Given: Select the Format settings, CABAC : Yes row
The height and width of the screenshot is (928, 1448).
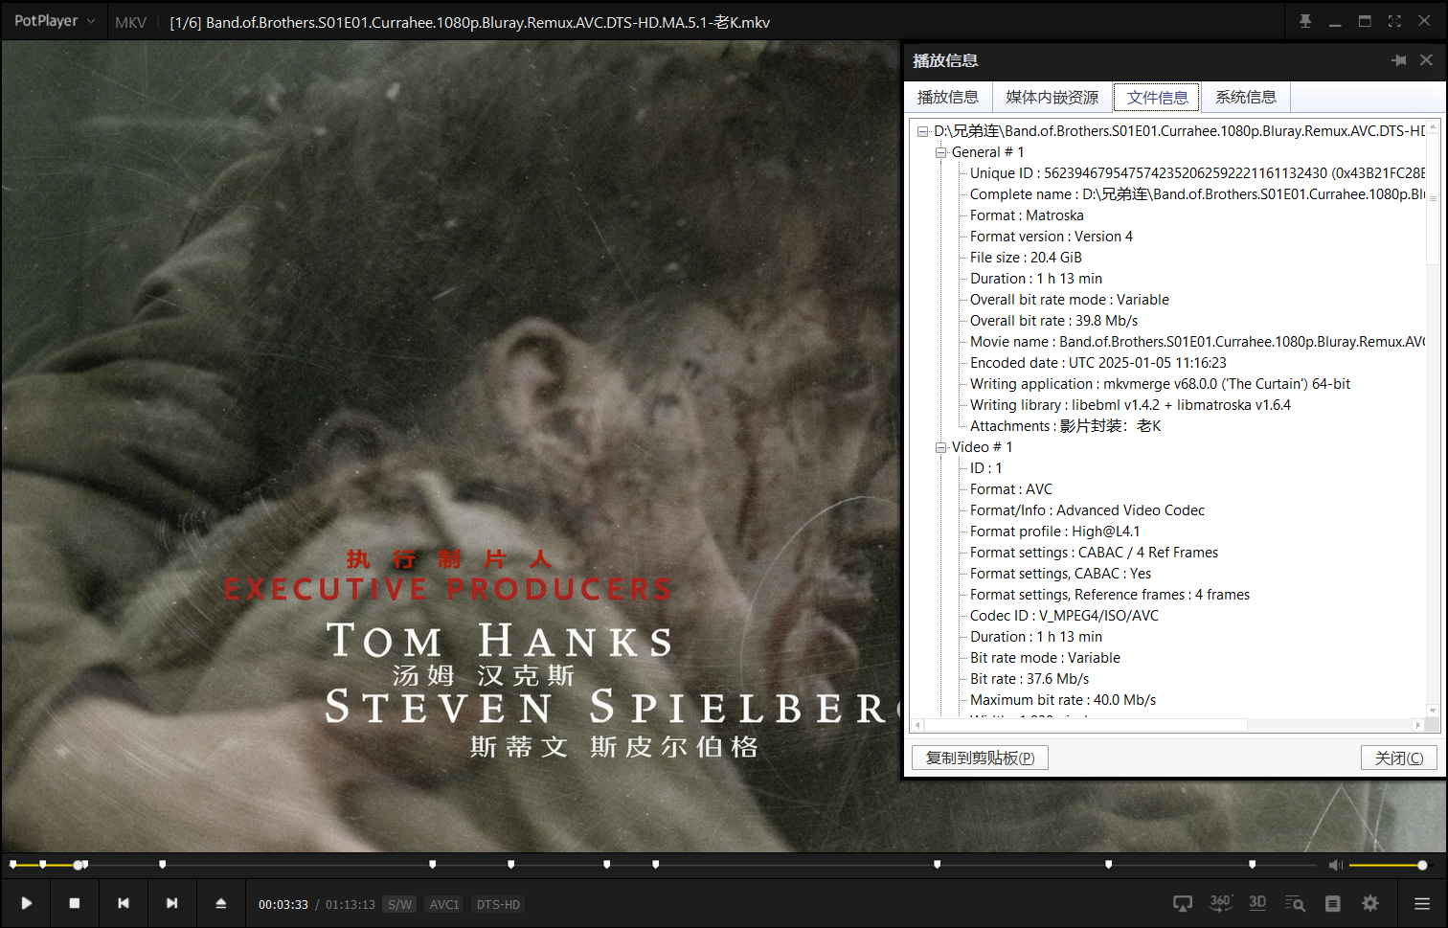Looking at the screenshot, I should (x=1060, y=574).
